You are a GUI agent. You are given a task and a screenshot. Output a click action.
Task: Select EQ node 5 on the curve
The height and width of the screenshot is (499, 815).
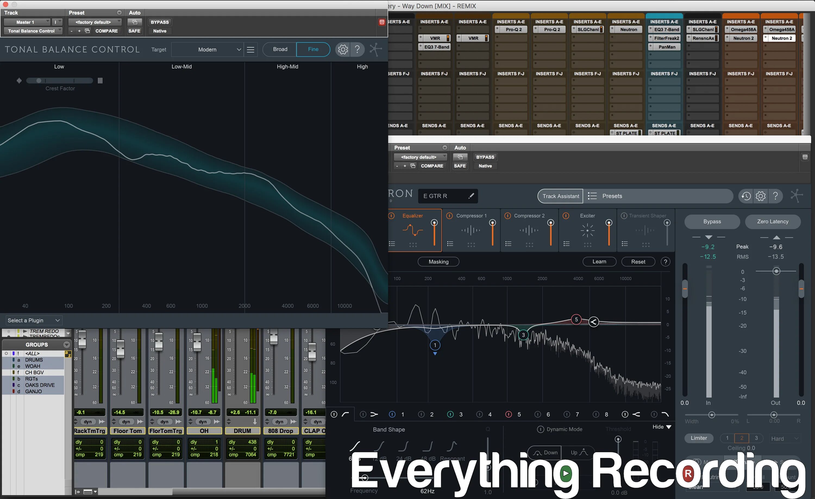pyautogui.click(x=576, y=319)
